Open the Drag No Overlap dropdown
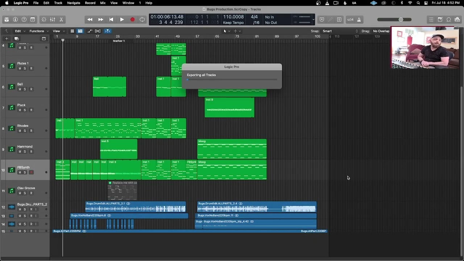This screenshot has height=261, width=464. pos(381,31)
